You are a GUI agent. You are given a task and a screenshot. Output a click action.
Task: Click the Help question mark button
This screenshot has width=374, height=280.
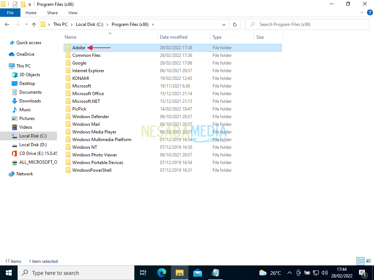point(369,12)
